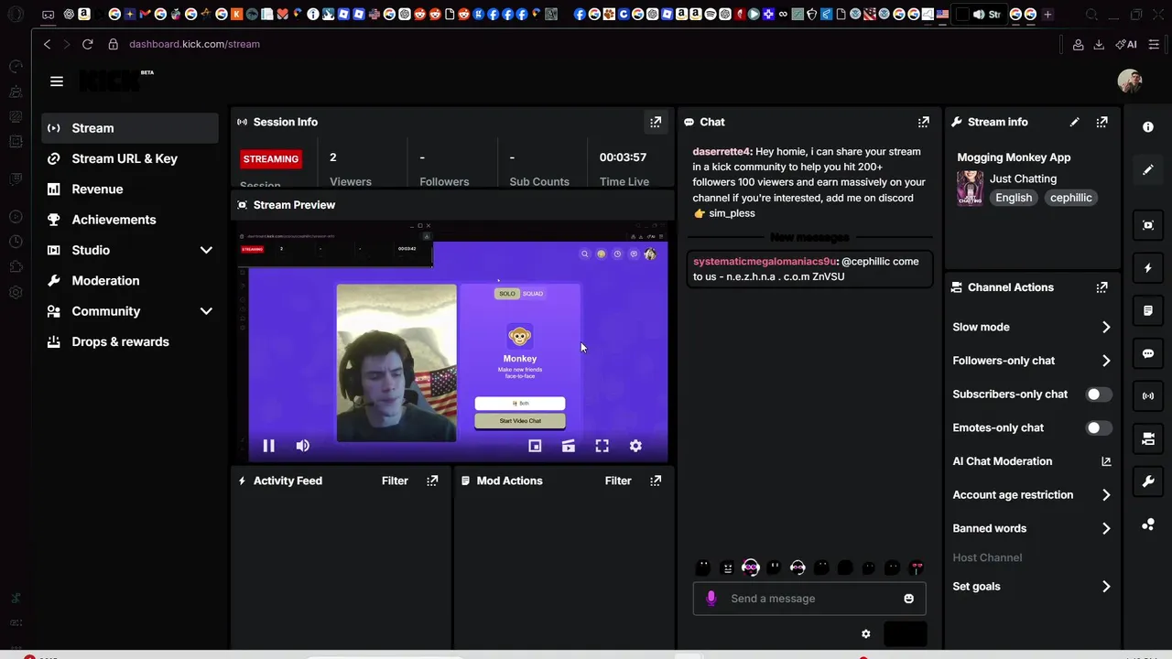Open Followers-only chat options chevron
1172x659 pixels.
click(x=1106, y=361)
